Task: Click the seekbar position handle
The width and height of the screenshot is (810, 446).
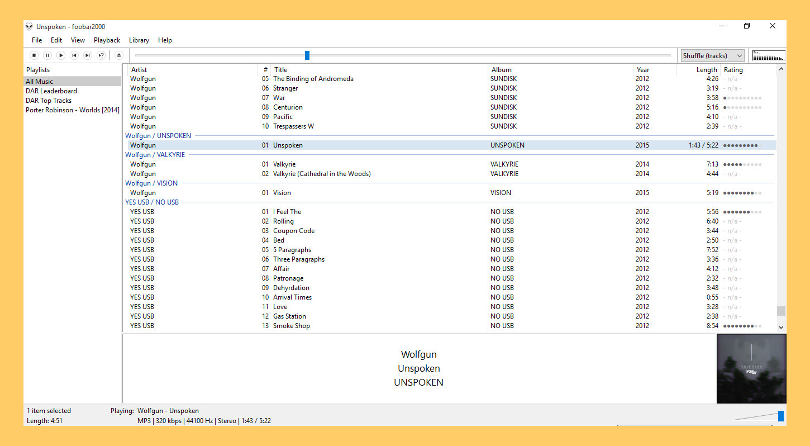Action: coord(307,55)
